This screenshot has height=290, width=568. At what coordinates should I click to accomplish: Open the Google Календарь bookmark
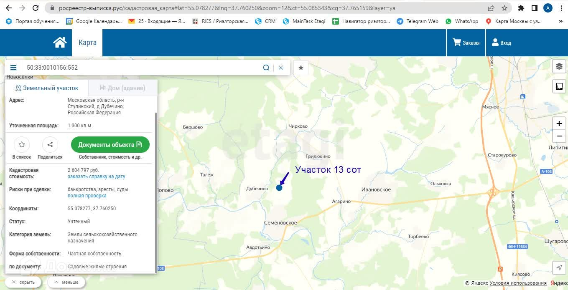coord(94,21)
